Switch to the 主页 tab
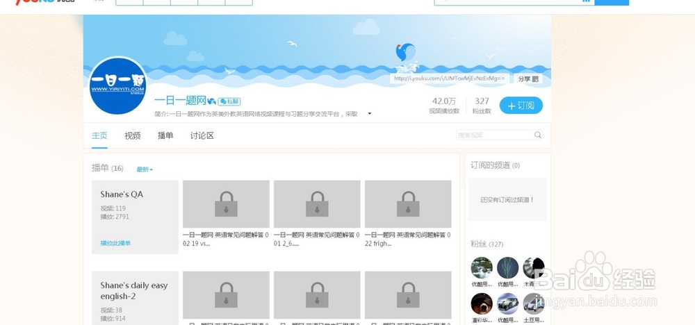 (99, 135)
